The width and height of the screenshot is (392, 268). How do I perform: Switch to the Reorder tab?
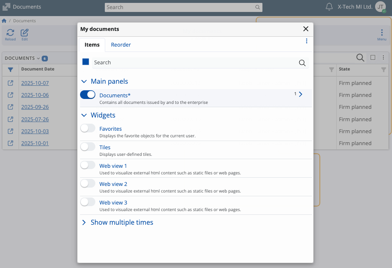pyautogui.click(x=121, y=45)
